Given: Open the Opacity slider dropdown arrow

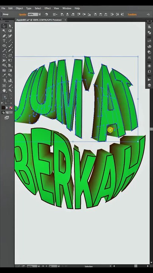Looking at the screenshot, I should [40, 14].
